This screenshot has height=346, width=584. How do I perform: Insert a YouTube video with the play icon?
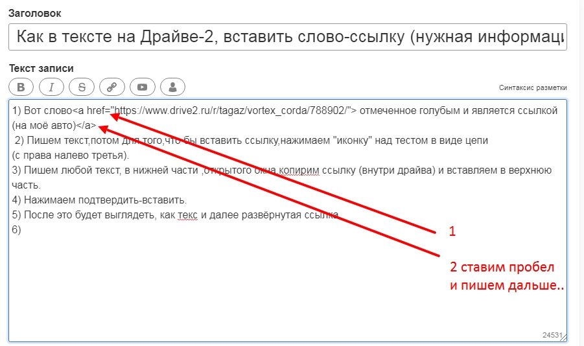tap(143, 87)
